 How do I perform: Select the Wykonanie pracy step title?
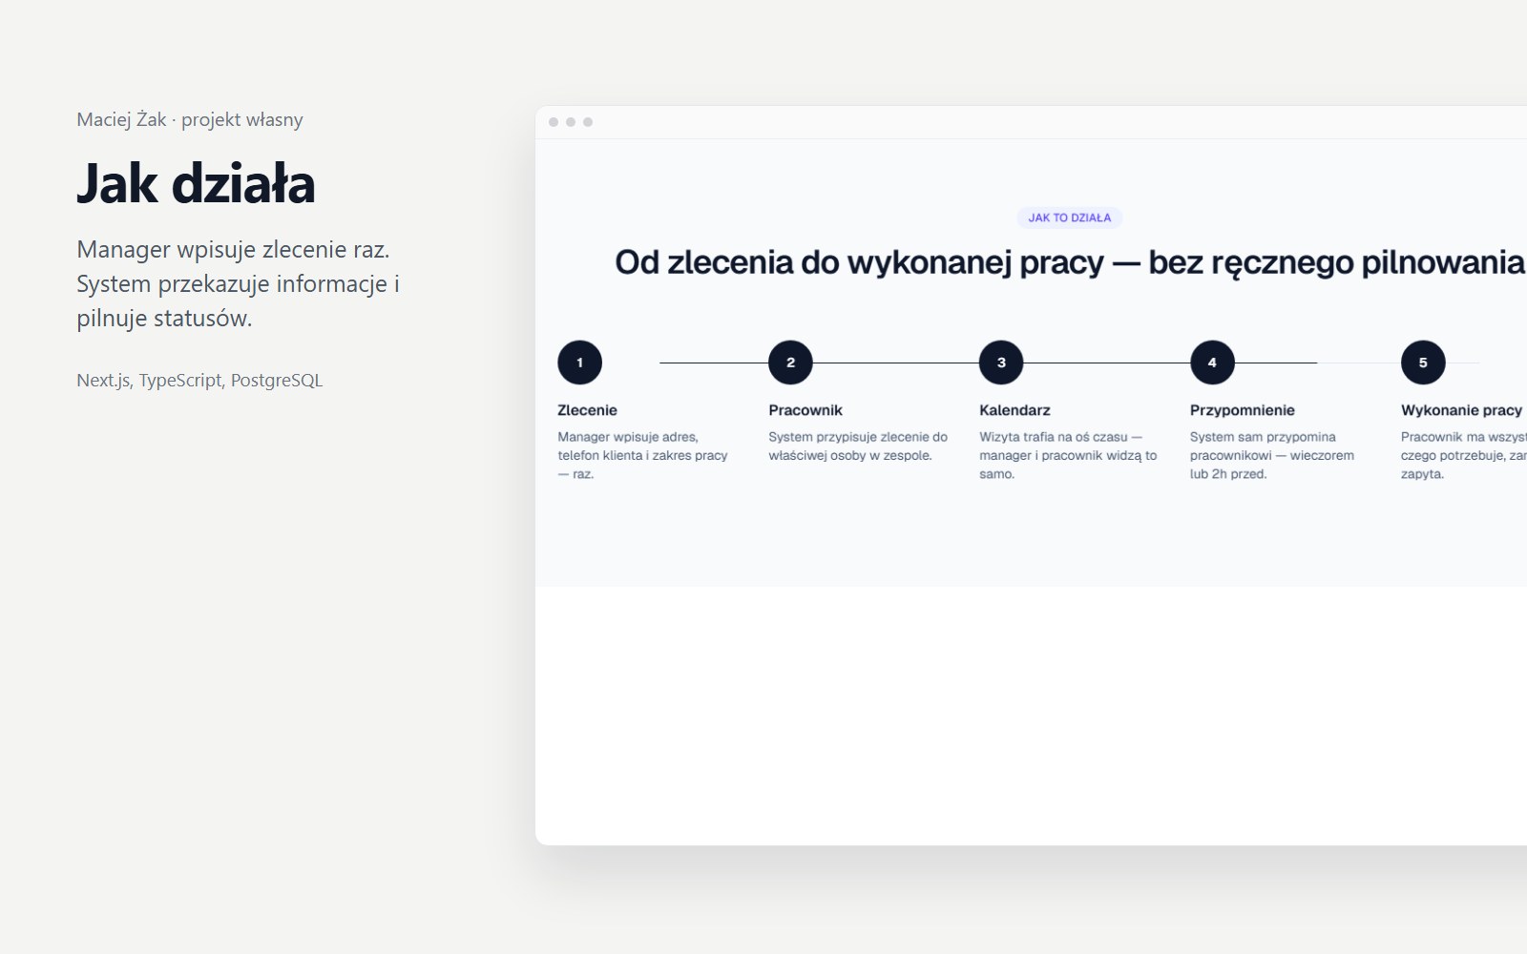pyautogui.click(x=1461, y=410)
